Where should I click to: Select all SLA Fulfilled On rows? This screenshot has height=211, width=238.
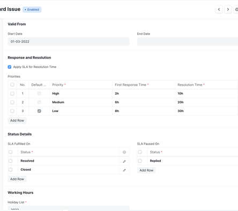point(11,152)
